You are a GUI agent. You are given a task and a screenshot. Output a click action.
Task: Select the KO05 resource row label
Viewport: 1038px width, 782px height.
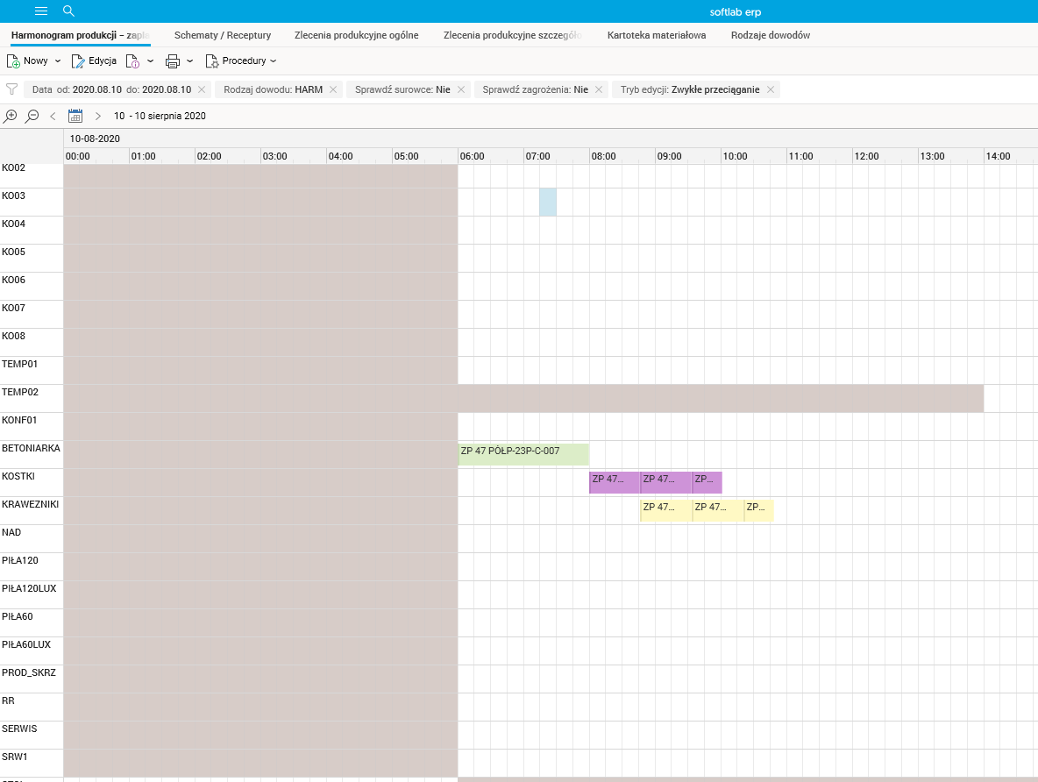point(13,252)
